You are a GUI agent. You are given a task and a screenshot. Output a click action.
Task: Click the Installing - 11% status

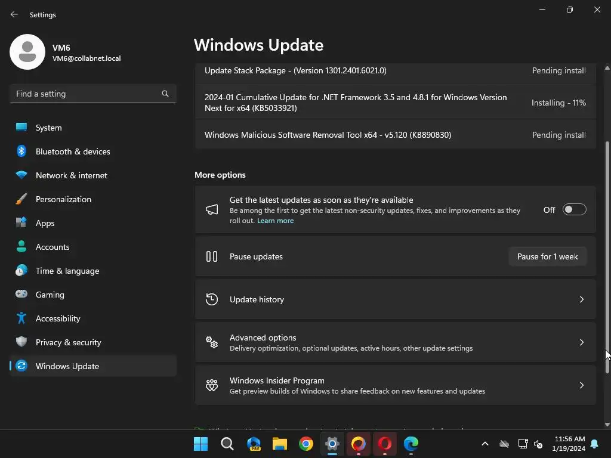[558, 103]
